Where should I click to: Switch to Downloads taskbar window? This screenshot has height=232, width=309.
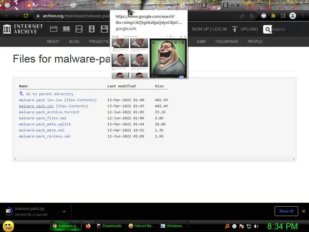pyautogui.click(x=110, y=226)
